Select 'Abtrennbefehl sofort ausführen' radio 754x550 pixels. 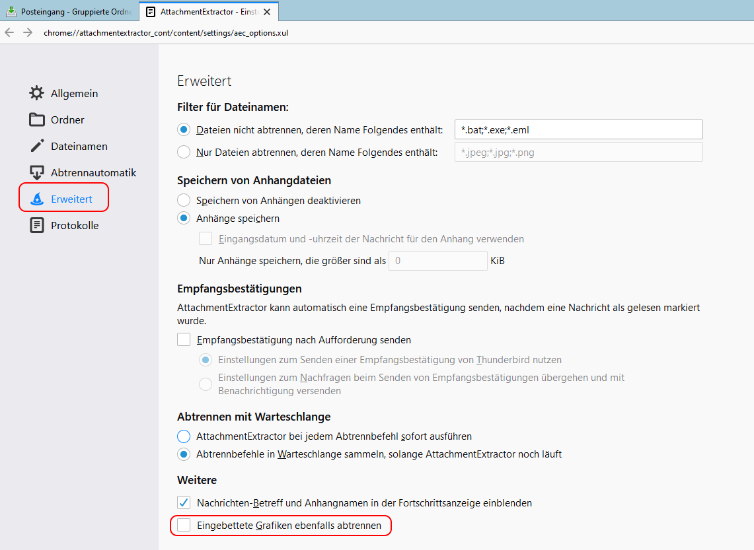184,436
